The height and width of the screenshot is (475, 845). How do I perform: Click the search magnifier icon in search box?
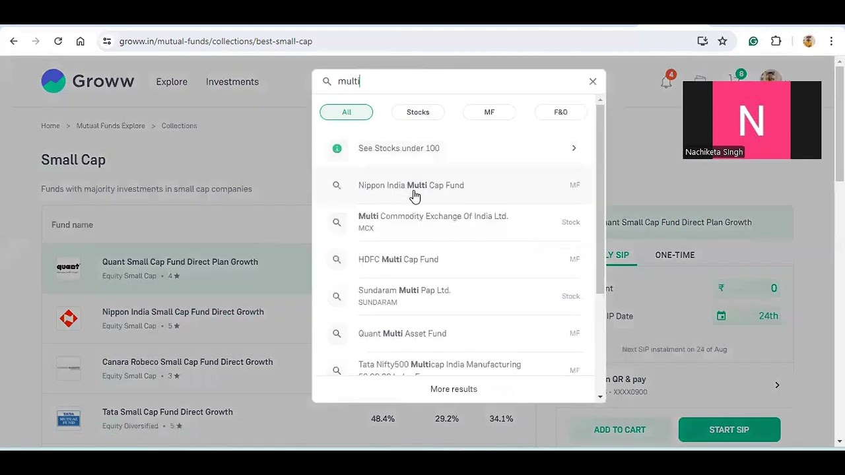click(327, 81)
